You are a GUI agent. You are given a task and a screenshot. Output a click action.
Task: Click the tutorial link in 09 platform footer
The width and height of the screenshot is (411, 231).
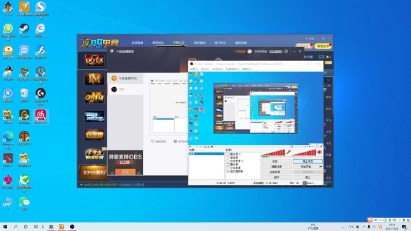pos(132,185)
